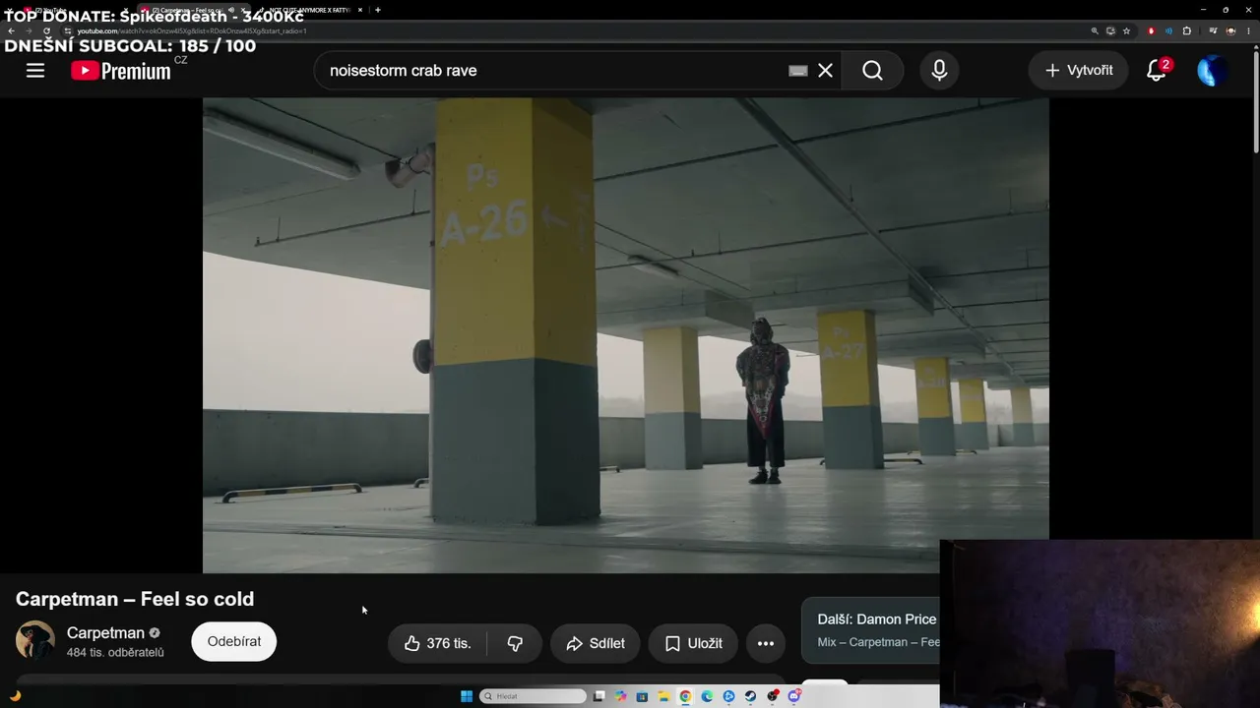This screenshot has height=708, width=1260.
Task: Open Steam from the taskbar
Action: click(750, 696)
